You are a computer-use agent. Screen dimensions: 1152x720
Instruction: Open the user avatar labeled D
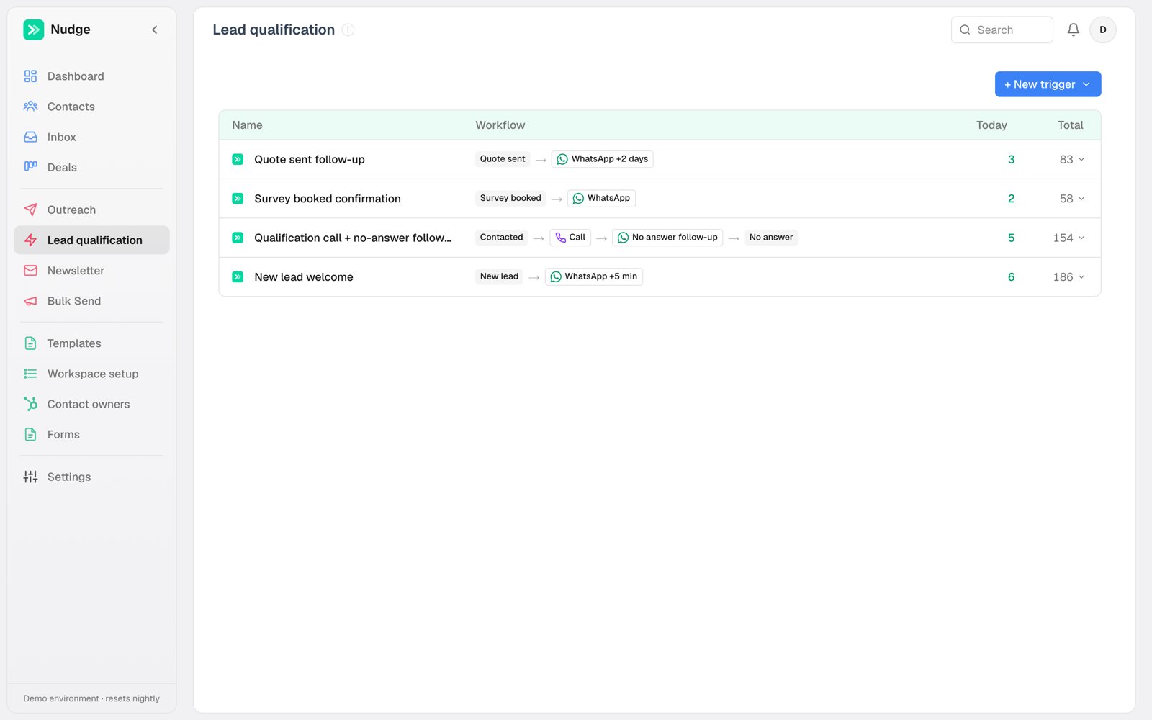[x=1102, y=30]
